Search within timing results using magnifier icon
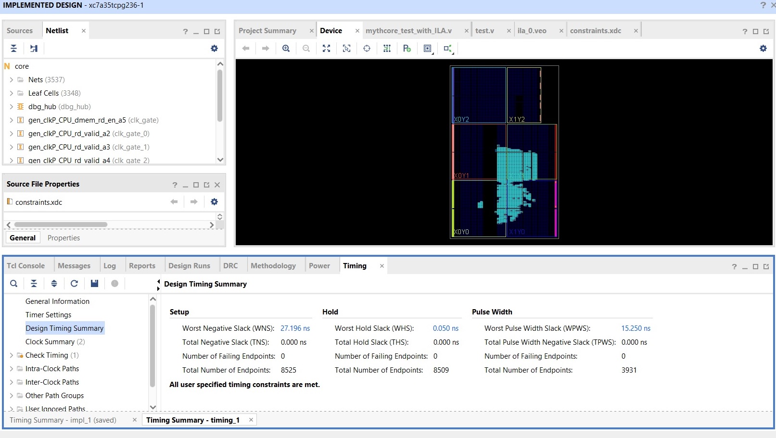Viewport: 776px width, 438px height. click(x=13, y=284)
